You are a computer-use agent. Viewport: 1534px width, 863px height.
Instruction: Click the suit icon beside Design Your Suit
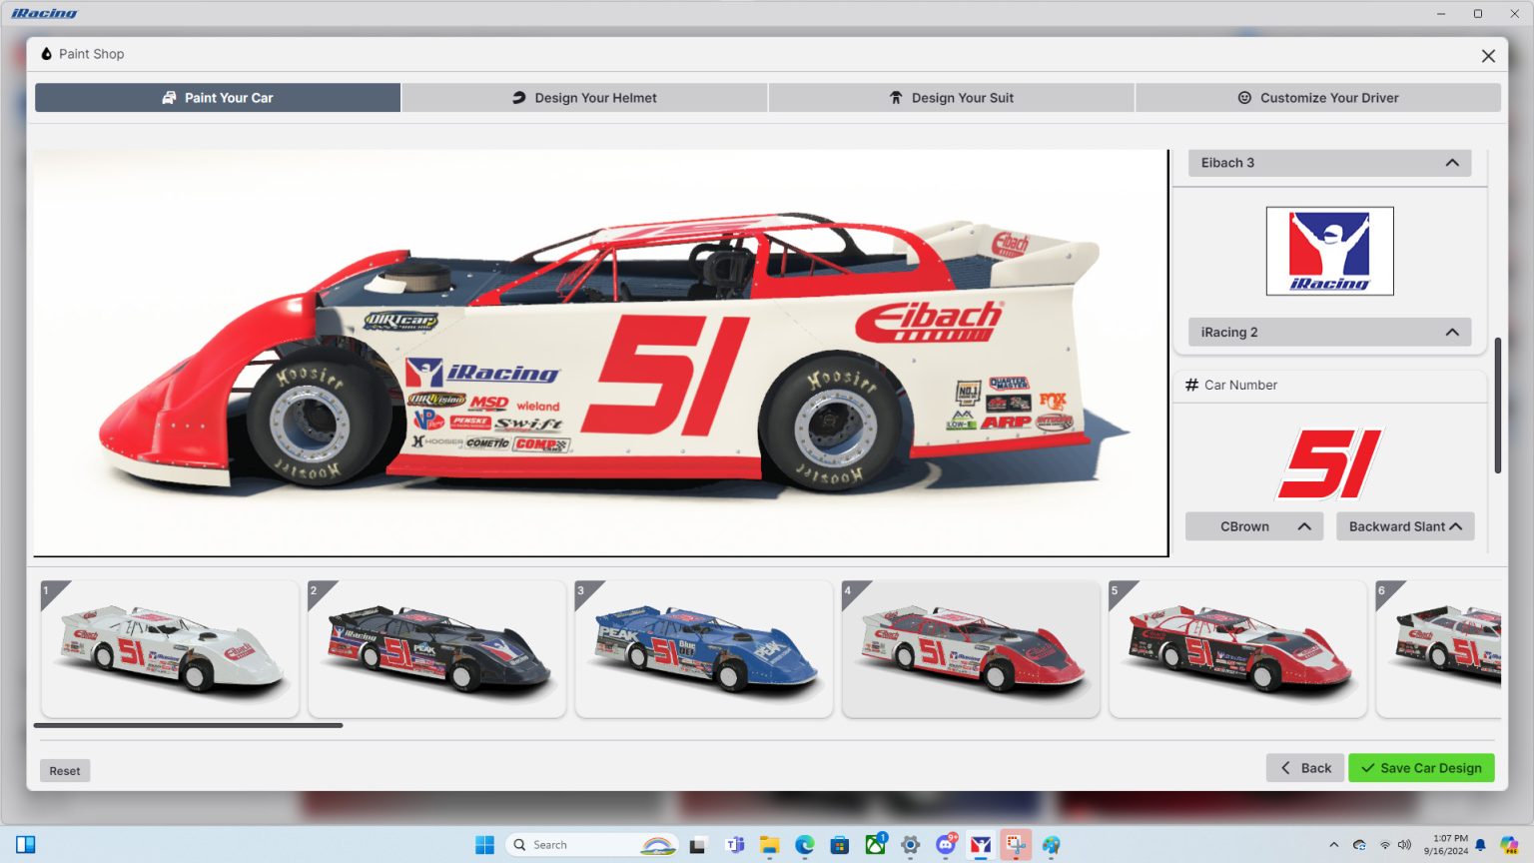pyautogui.click(x=896, y=97)
